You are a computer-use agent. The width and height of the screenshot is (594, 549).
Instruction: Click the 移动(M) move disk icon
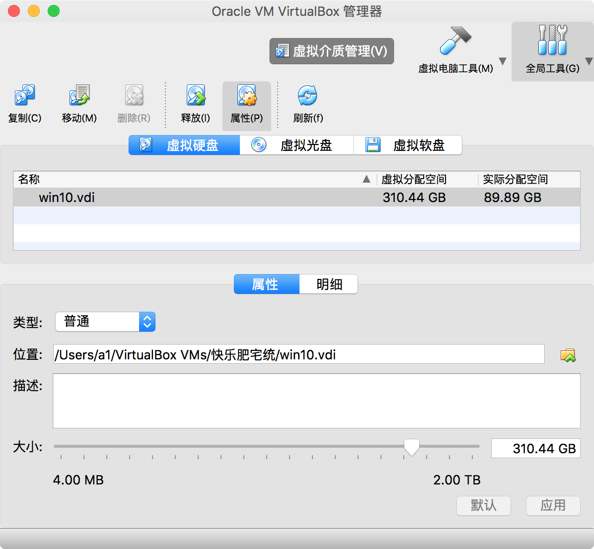point(79,95)
